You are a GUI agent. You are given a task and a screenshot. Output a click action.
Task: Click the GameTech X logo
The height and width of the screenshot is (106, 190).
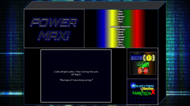[144, 93]
